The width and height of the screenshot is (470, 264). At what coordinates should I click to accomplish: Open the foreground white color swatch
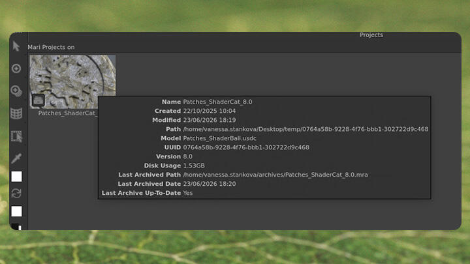pos(16,177)
